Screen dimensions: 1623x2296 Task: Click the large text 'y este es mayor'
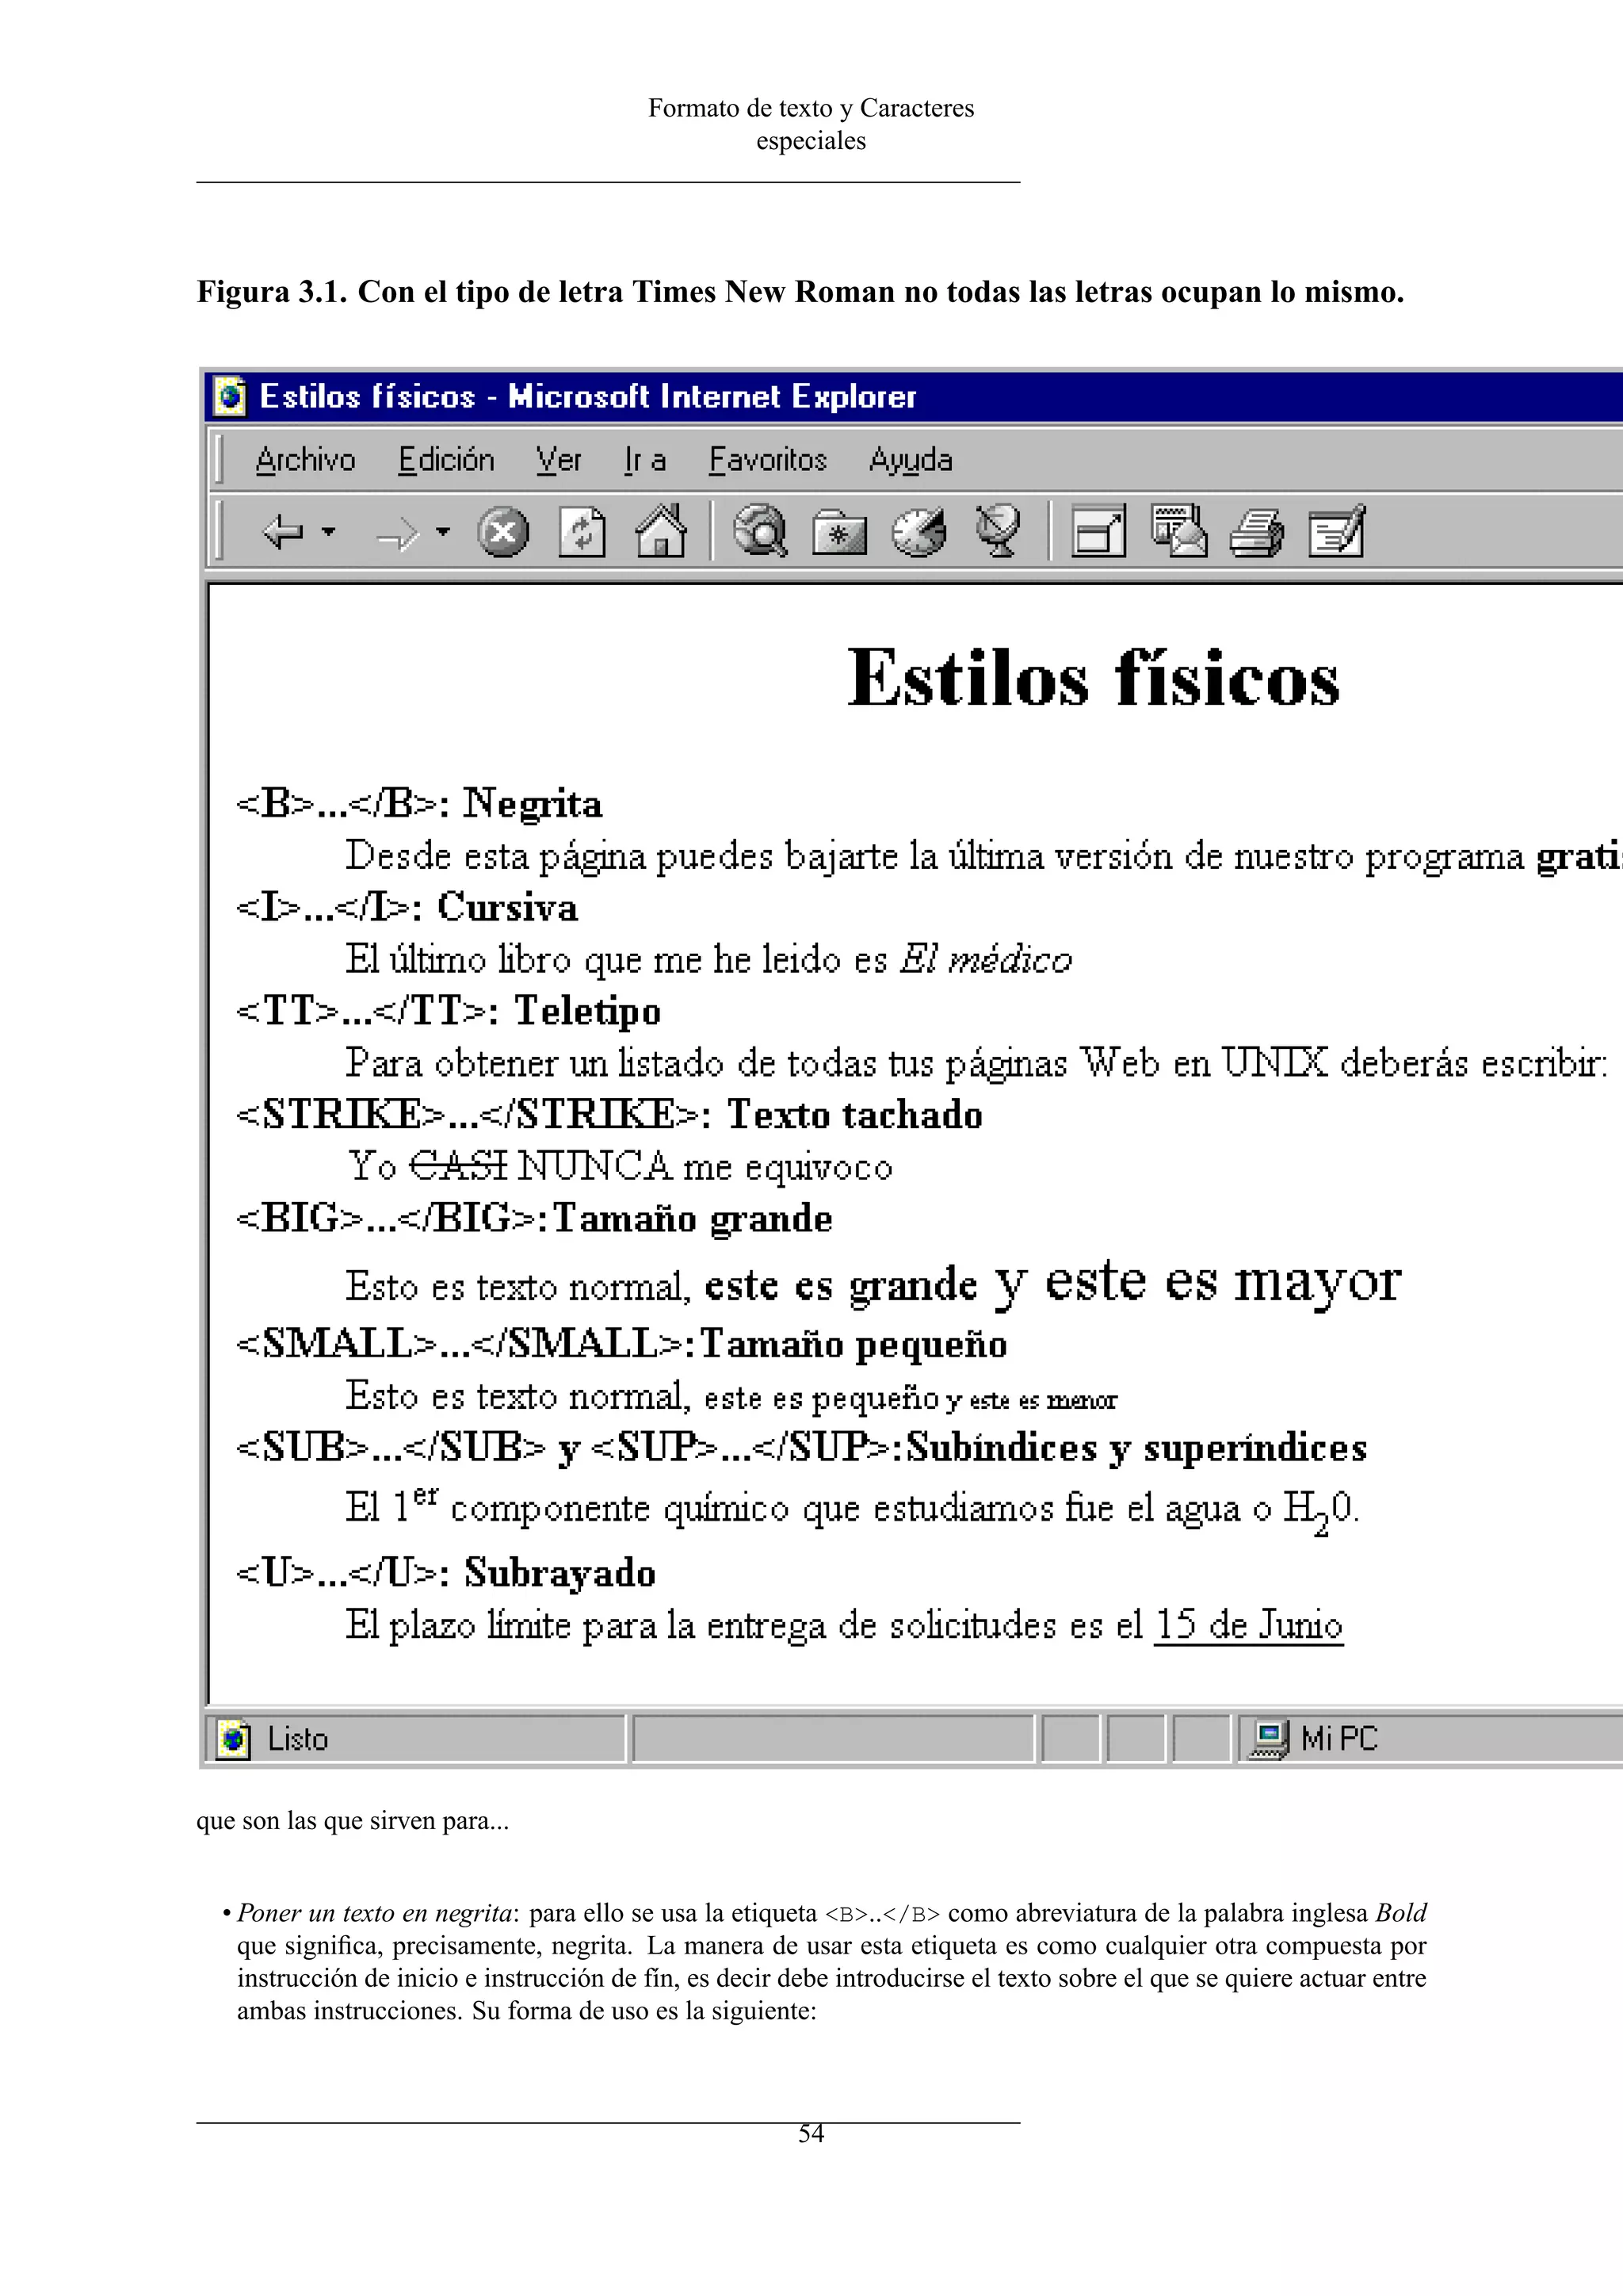pos(1197,1283)
